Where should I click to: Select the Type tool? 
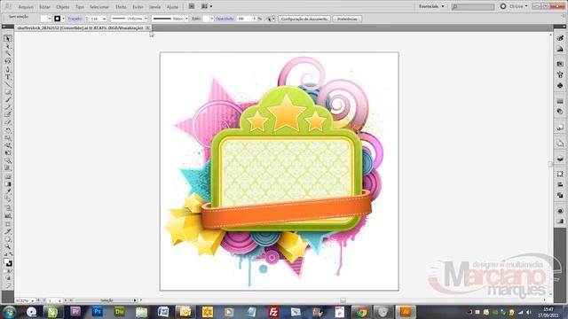(x=8, y=77)
